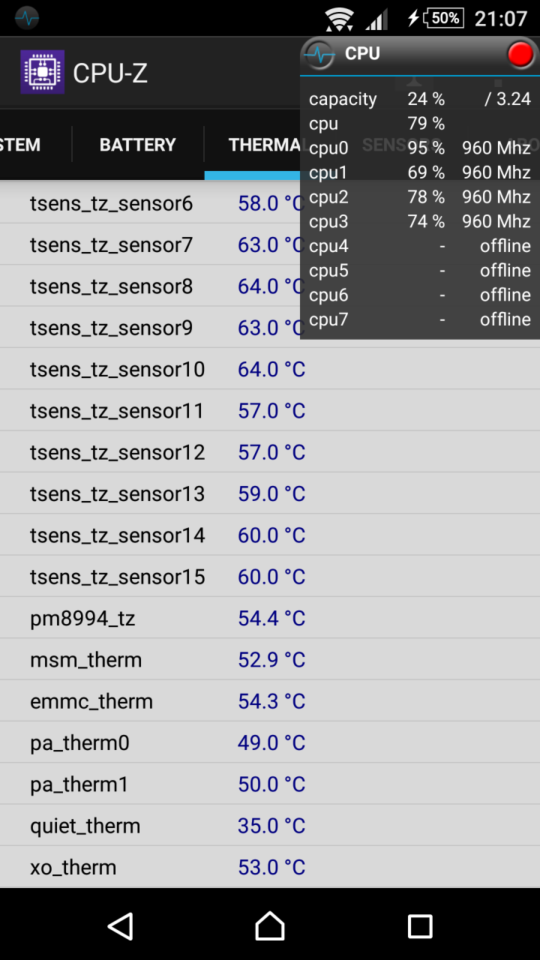Tap the cpu0 95 % row in overlay

(x=420, y=148)
